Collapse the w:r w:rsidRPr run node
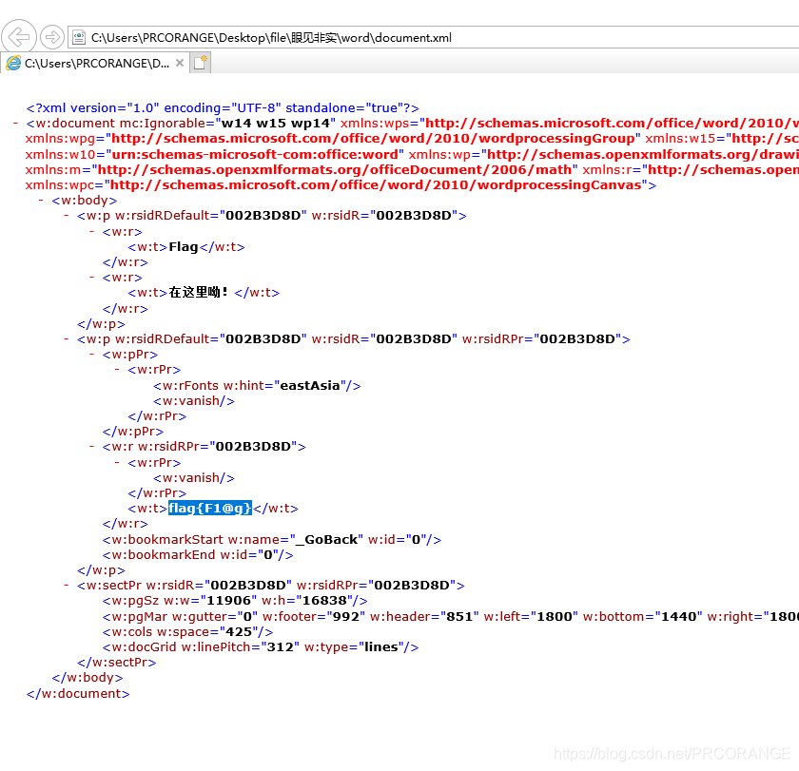 pyautogui.click(x=91, y=446)
